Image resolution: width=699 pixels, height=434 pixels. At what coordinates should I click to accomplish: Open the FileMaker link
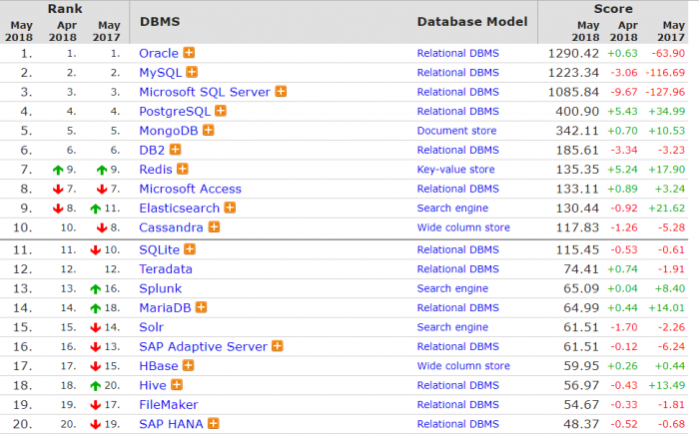coord(169,405)
